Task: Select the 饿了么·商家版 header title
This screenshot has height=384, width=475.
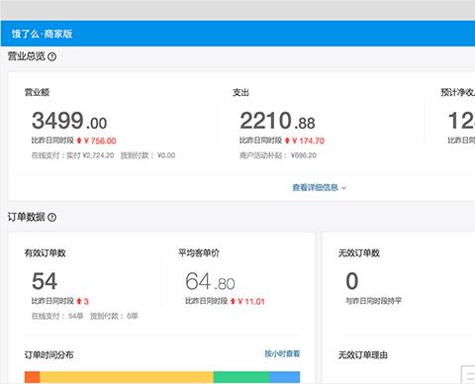Action: click(x=42, y=34)
